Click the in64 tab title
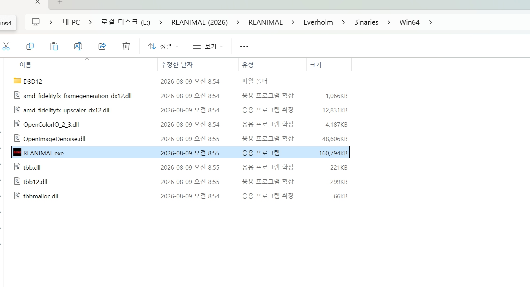Viewport: 530px width, 287px height. tap(6, 23)
